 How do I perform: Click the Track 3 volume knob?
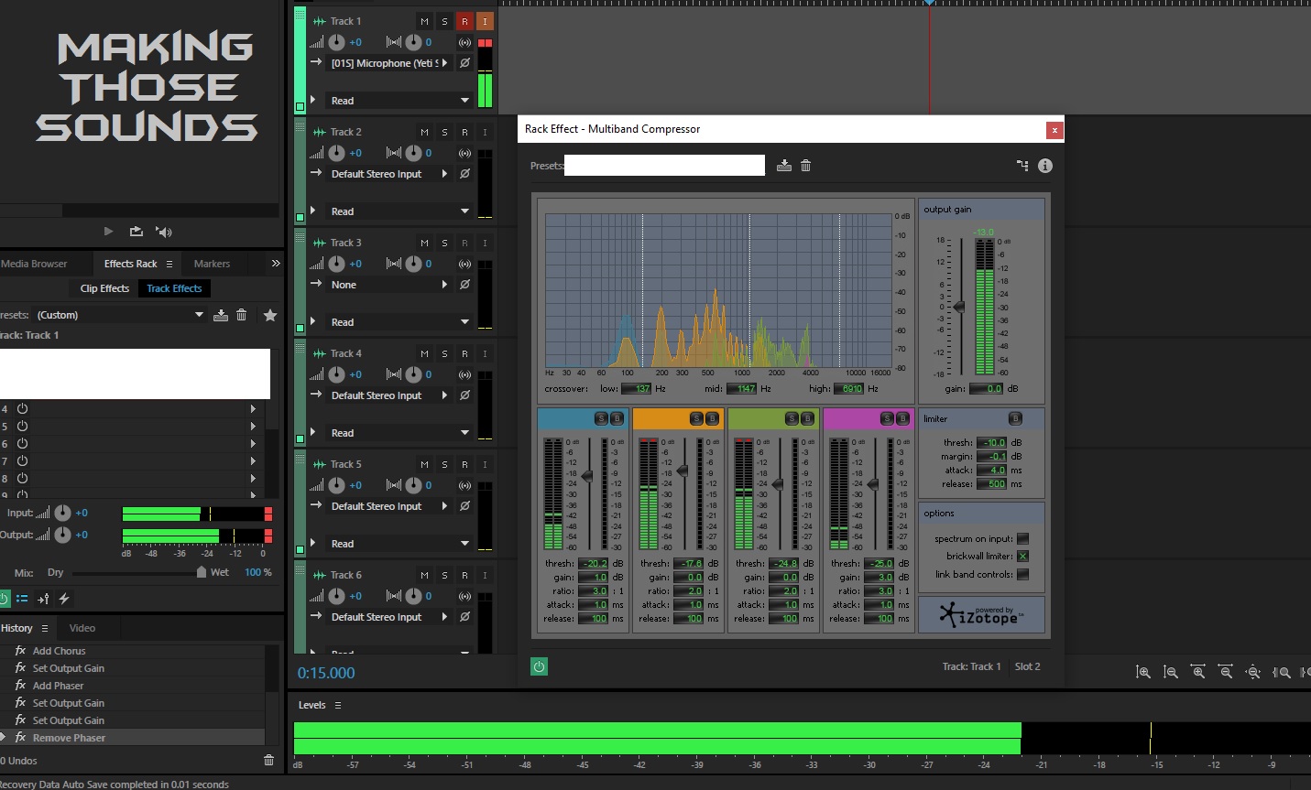coord(337,264)
